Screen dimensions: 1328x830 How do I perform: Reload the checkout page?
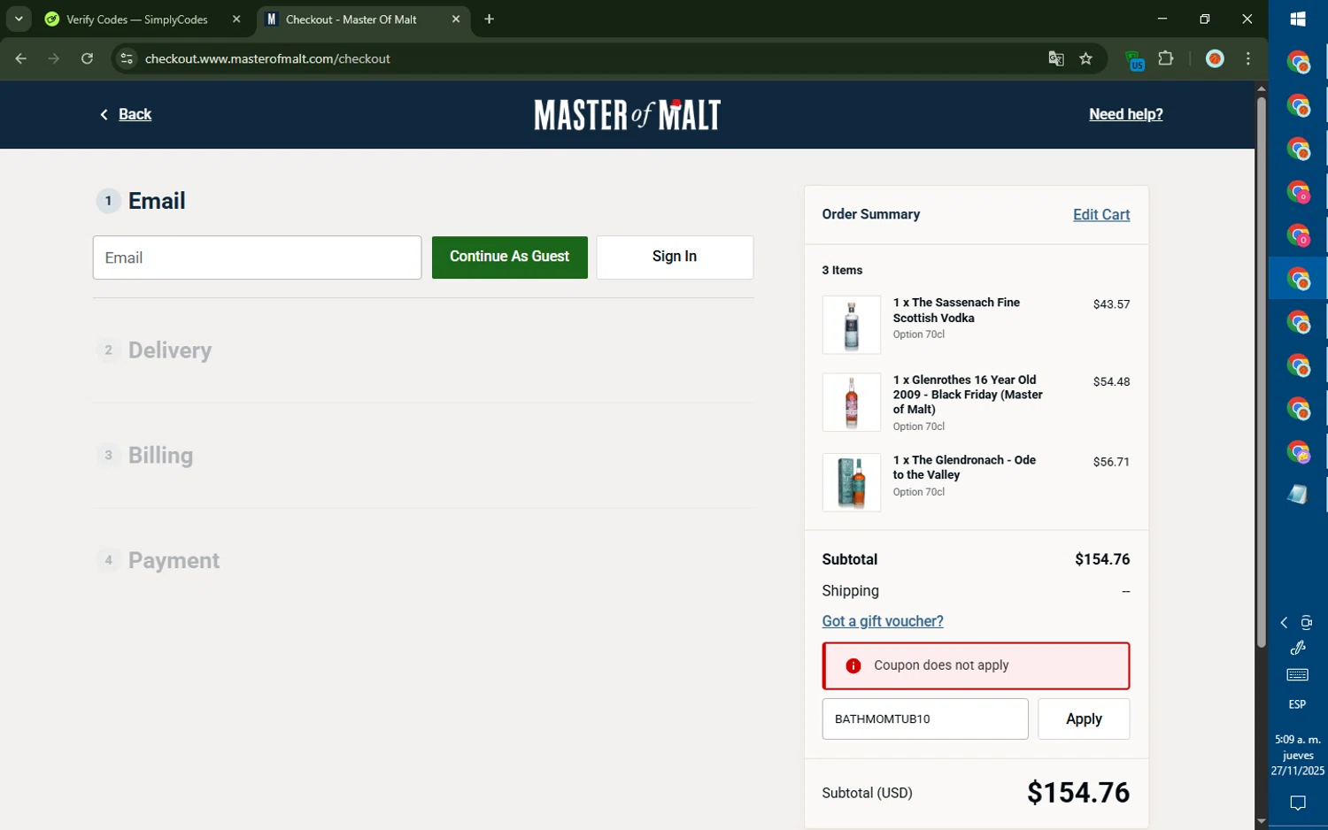87,59
